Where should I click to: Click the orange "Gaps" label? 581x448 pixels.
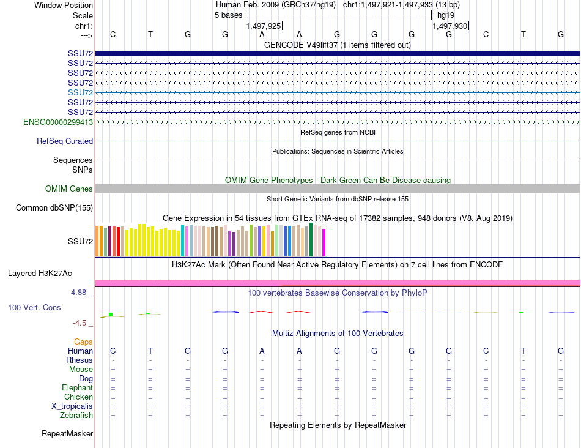tap(83, 342)
